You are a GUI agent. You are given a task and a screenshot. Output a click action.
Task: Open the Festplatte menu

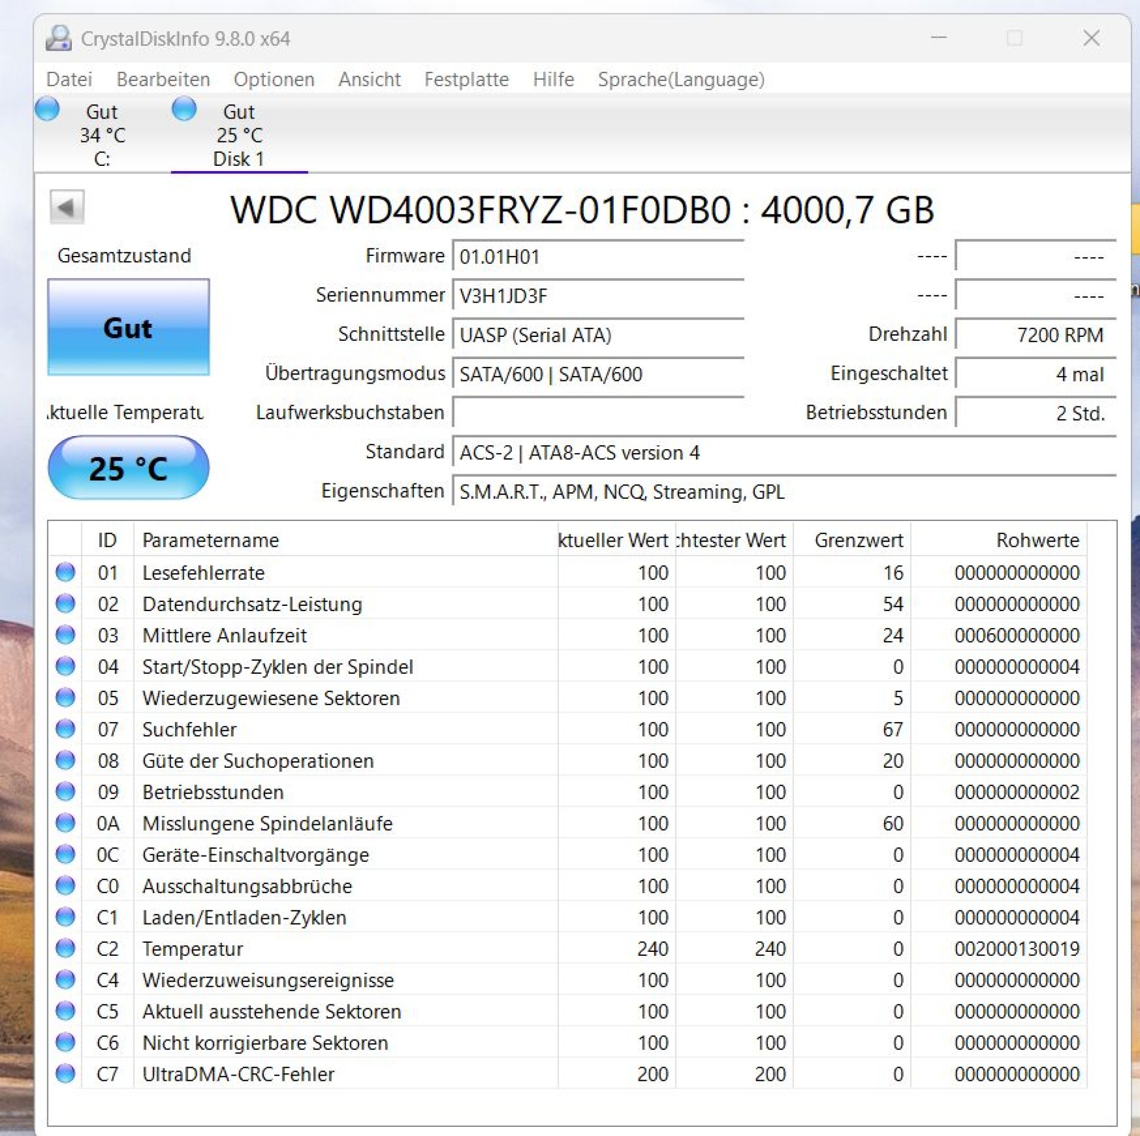466,79
